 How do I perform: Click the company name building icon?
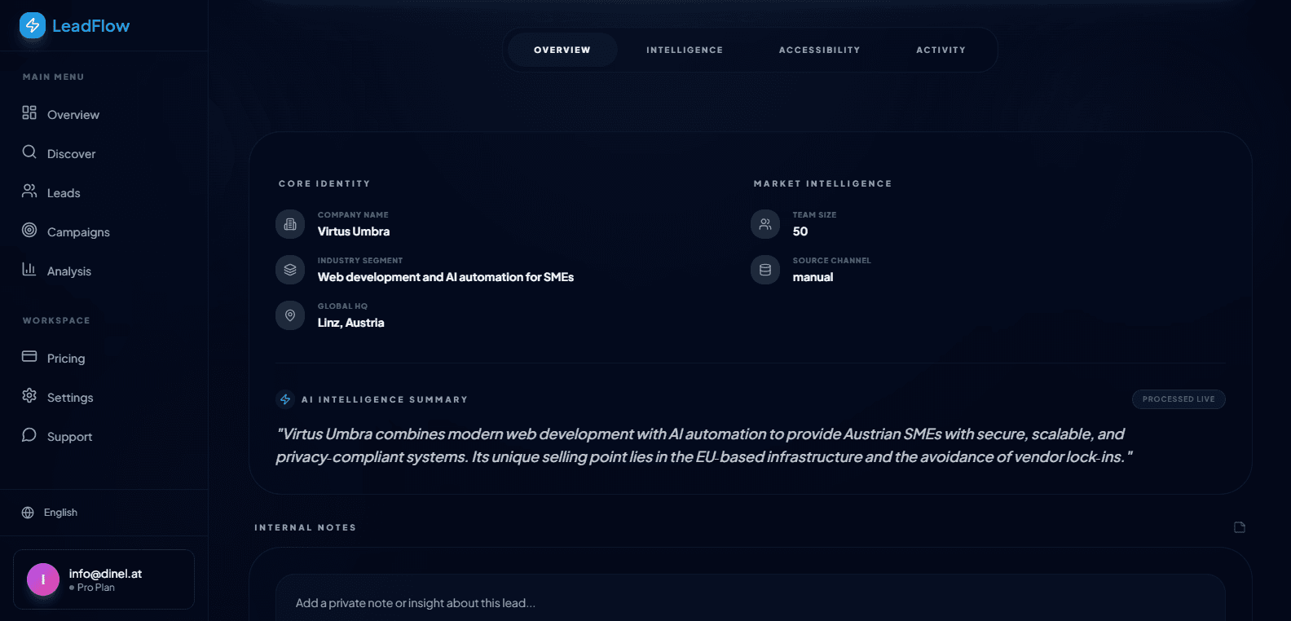pyautogui.click(x=290, y=224)
